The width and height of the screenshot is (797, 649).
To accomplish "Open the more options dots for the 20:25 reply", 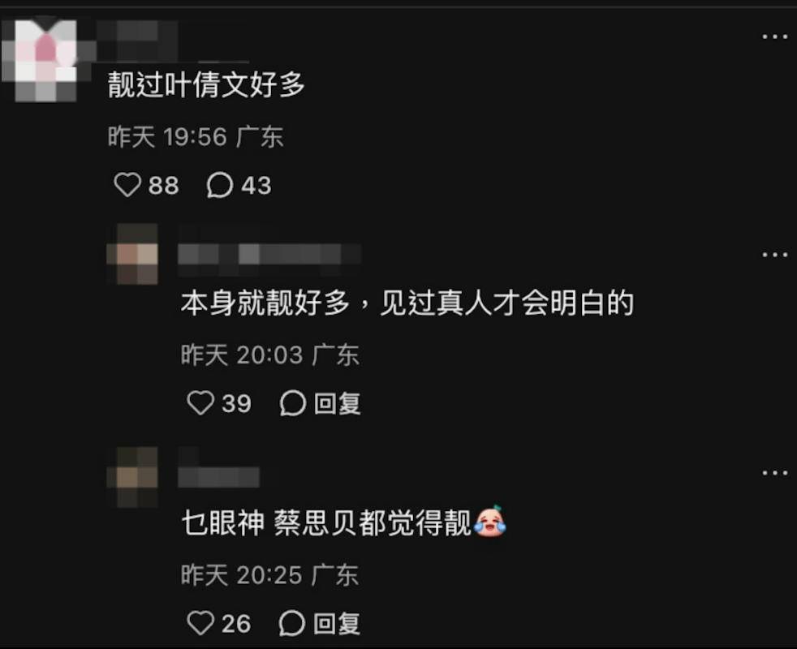I will [774, 473].
